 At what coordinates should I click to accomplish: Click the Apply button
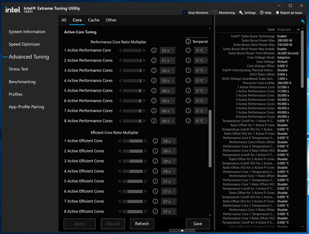click(80, 224)
